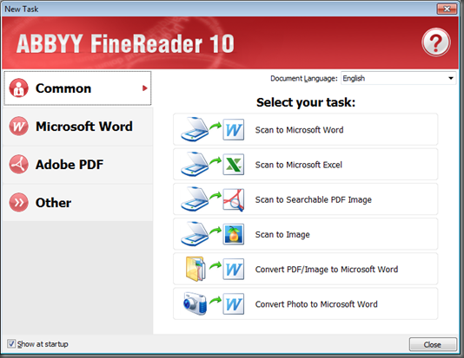Screen dimensions: 464x358
Task: Click the double-chevron Other category icon
Action: click(x=18, y=203)
